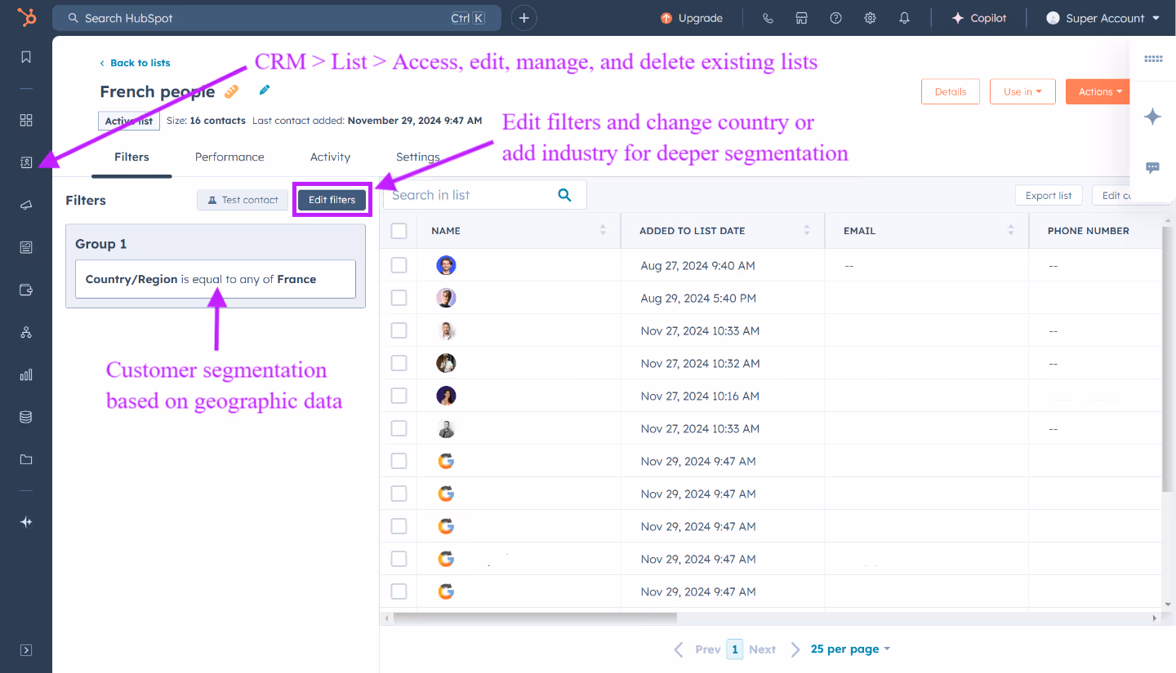Screen dimensions: 1176x673
Task: Select the CRM icon in the sidebar
Action: (x=25, y=162)
